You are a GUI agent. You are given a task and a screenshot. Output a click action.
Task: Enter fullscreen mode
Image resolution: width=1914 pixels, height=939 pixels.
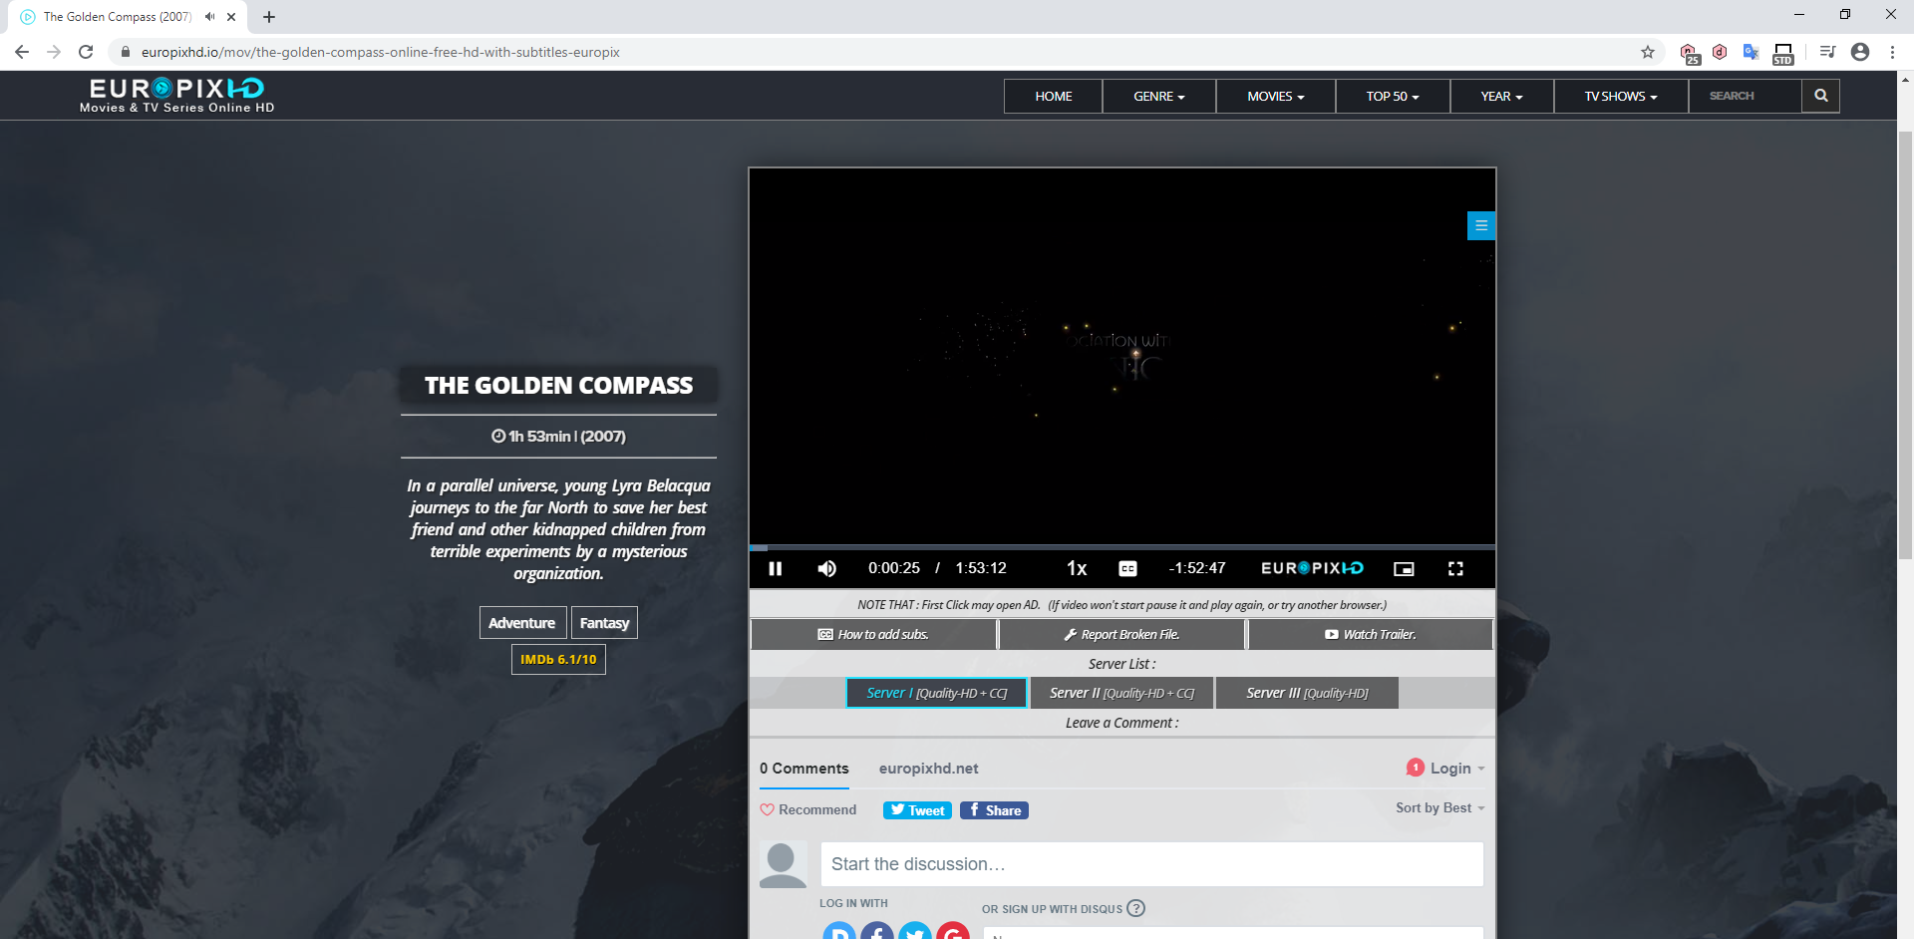coord(1455,568)
